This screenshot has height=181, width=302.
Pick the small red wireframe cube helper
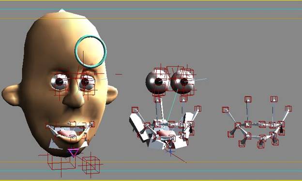pos(91,165)
